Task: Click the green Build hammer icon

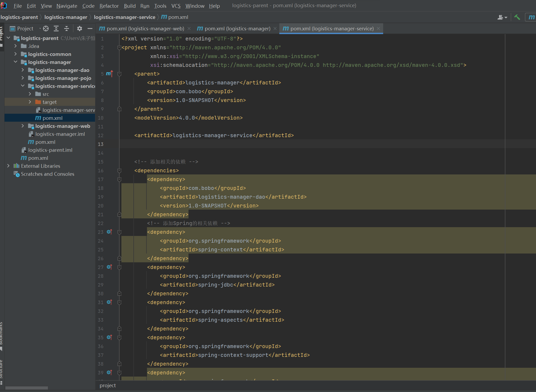Action: point(517,17)
